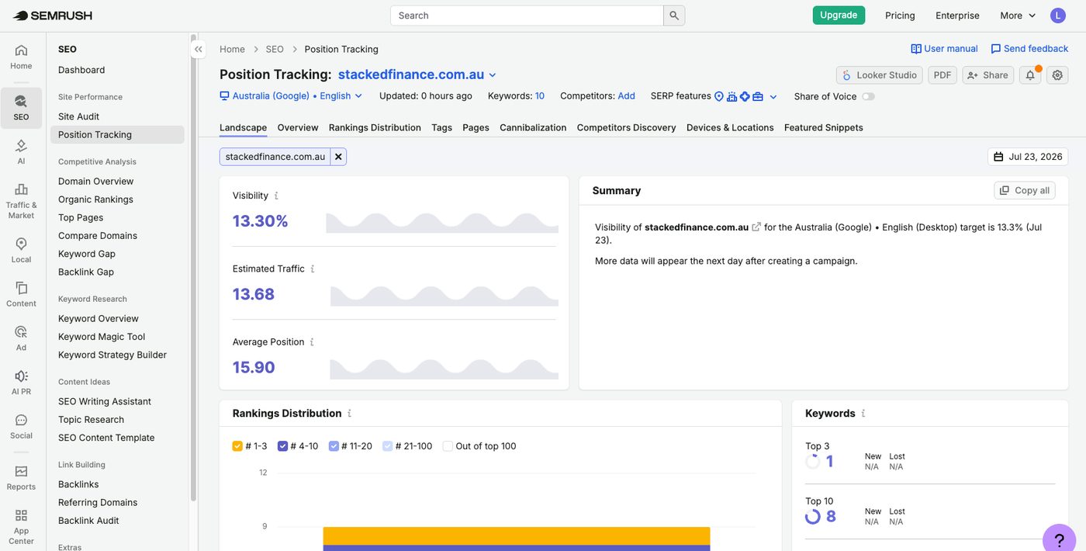Click Keywords count 10 link
1086x551 pixels.
coord(540,96)
